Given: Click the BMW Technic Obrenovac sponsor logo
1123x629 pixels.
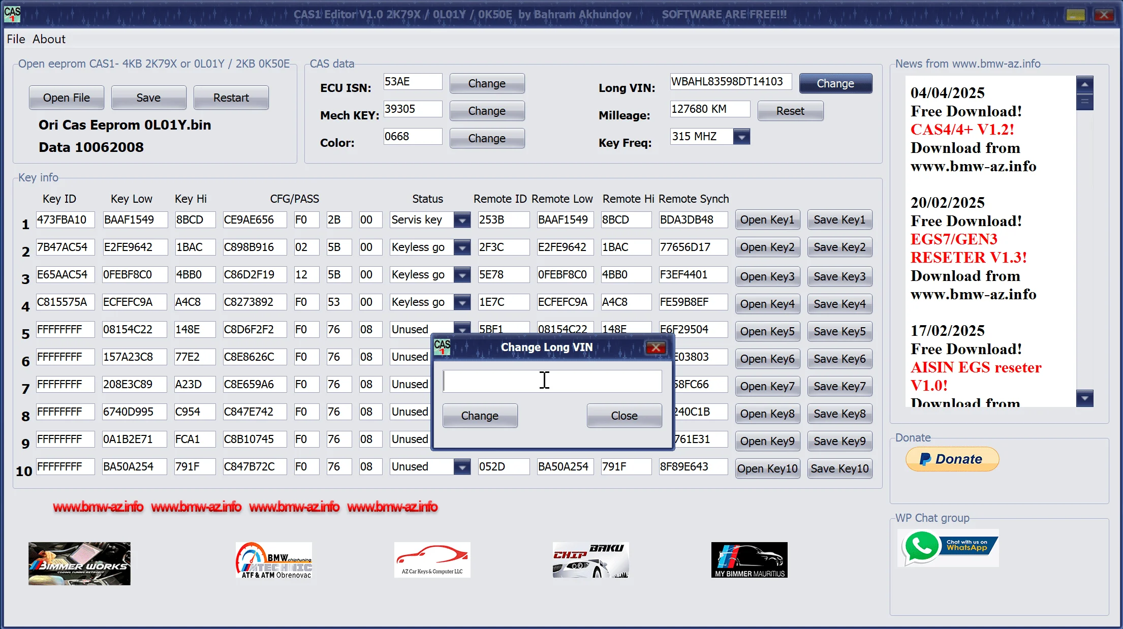Looking at the screenshot, I should (274, 560).
